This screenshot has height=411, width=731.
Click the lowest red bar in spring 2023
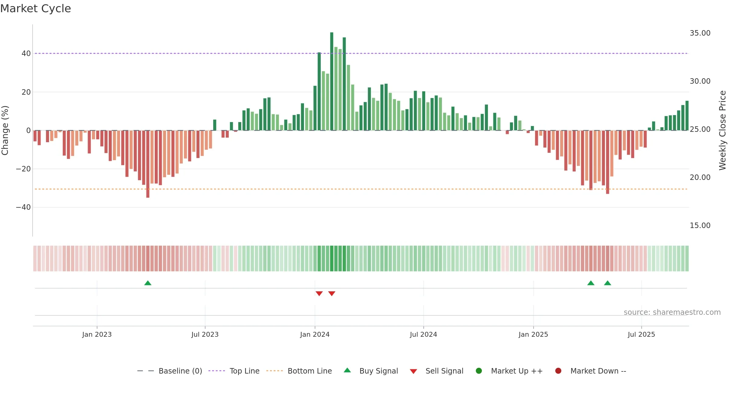click(148, 164)
